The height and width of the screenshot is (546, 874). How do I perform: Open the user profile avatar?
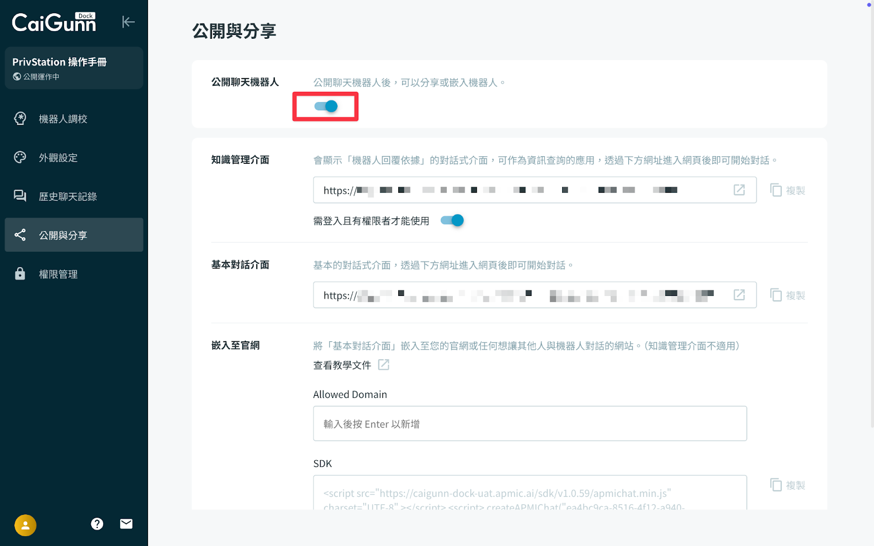coord(25,525)
